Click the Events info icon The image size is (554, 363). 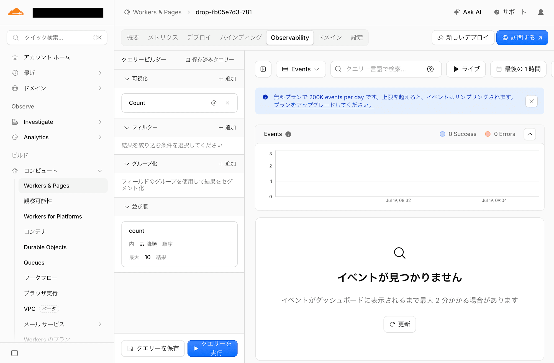click(x=288, y=134)
